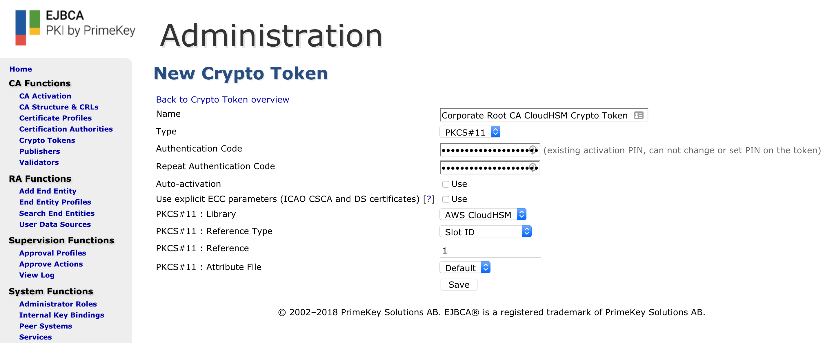The image size is (825, 343).
Task: Open Crypto Tokens in the sidebar
Action: click(47, 141)
